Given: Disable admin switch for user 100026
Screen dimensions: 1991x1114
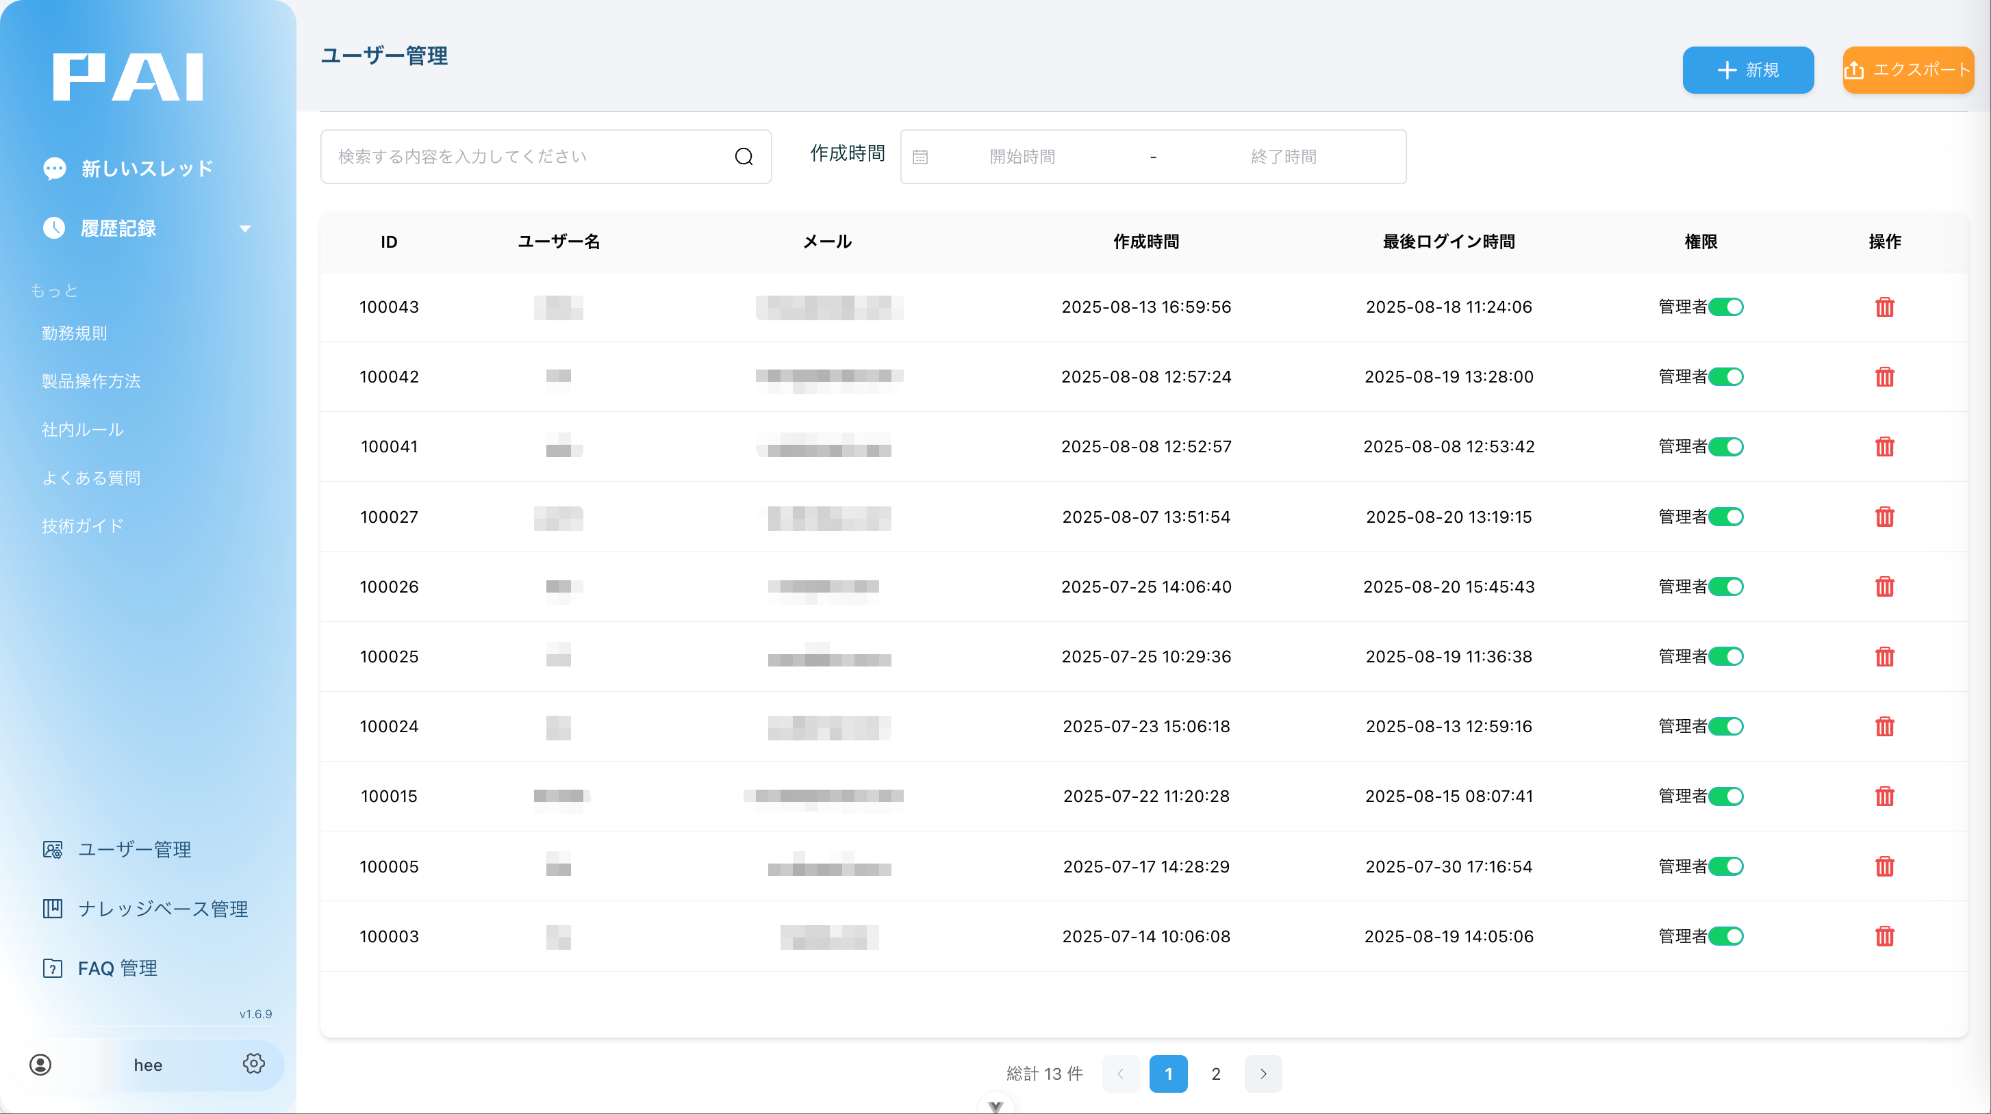Looking at the screenshot, I should 1726,586.
